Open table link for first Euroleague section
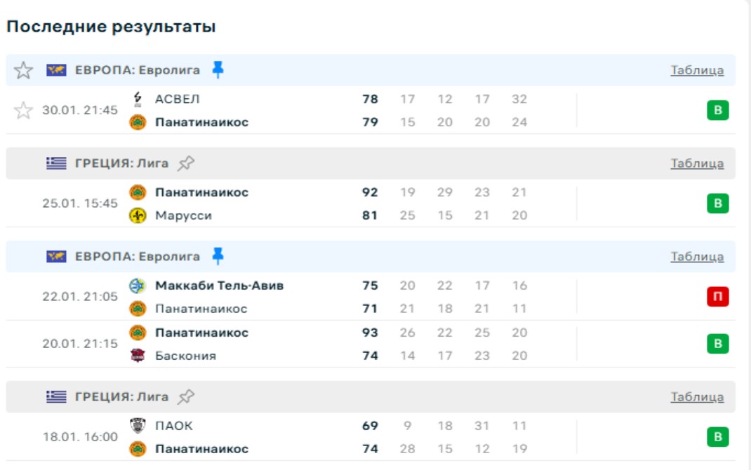Screen dimensions: 751x470 tap(696, 70)
